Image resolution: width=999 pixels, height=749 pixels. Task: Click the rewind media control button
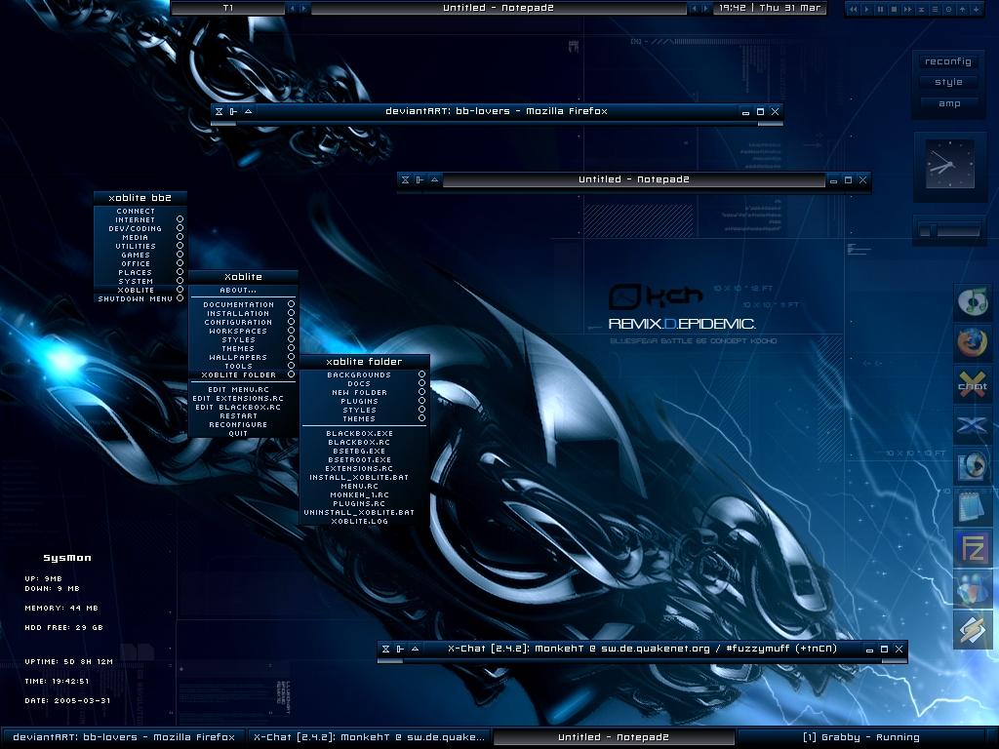pos(853,9)
